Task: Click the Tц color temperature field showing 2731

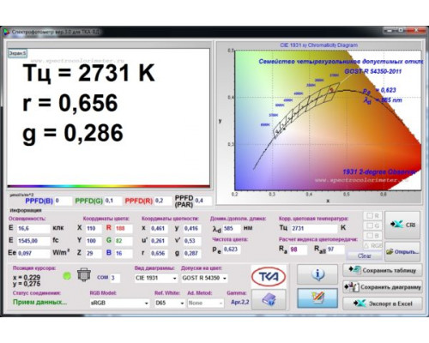Action: [314, 228]
